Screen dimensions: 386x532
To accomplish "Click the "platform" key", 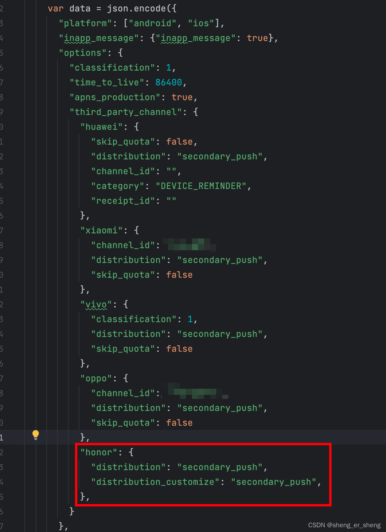I will coord(85,23).
